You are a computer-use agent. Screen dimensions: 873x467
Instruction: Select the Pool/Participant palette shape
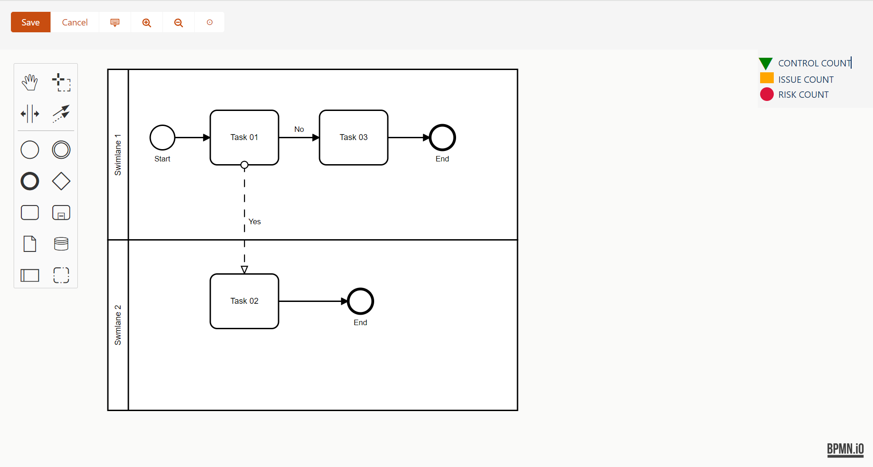[30, 275]
